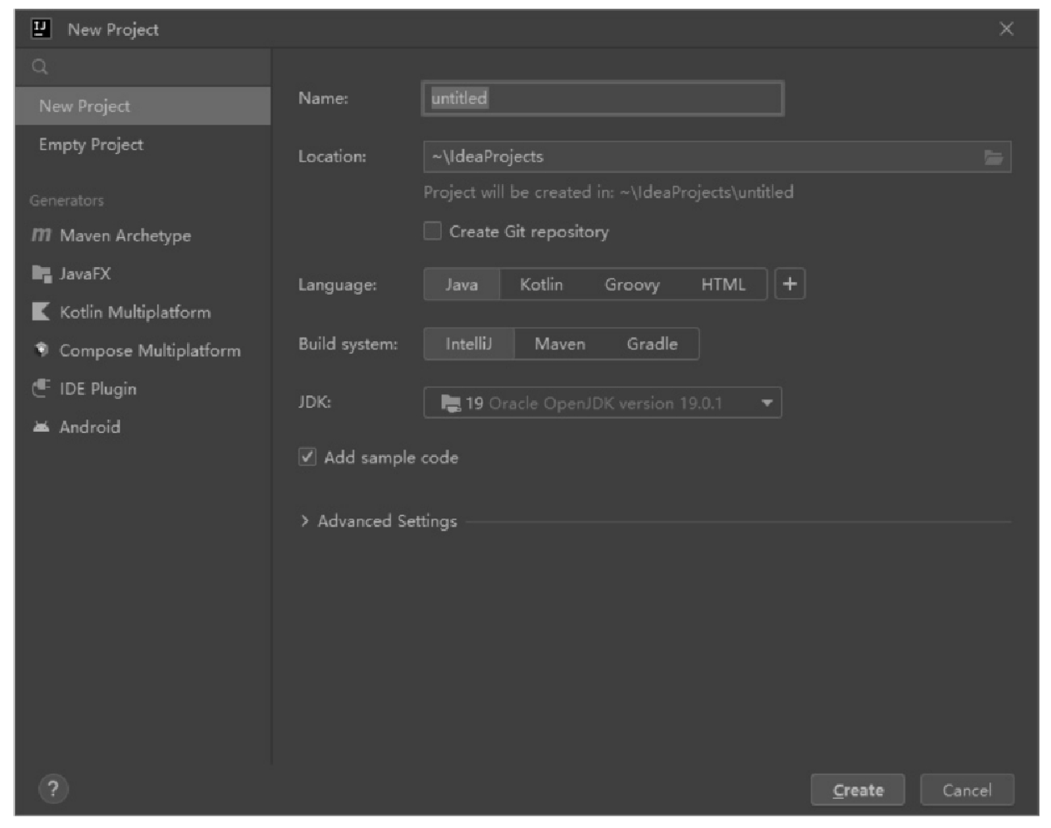Viewport: 1051px width, 828px height.
Task: Select Java as the language
Action: [462, 285]
